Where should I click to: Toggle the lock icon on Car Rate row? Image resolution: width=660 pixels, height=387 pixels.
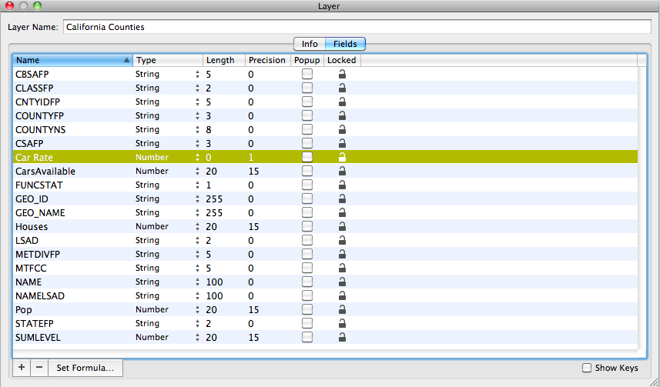(x=342, y=158)
